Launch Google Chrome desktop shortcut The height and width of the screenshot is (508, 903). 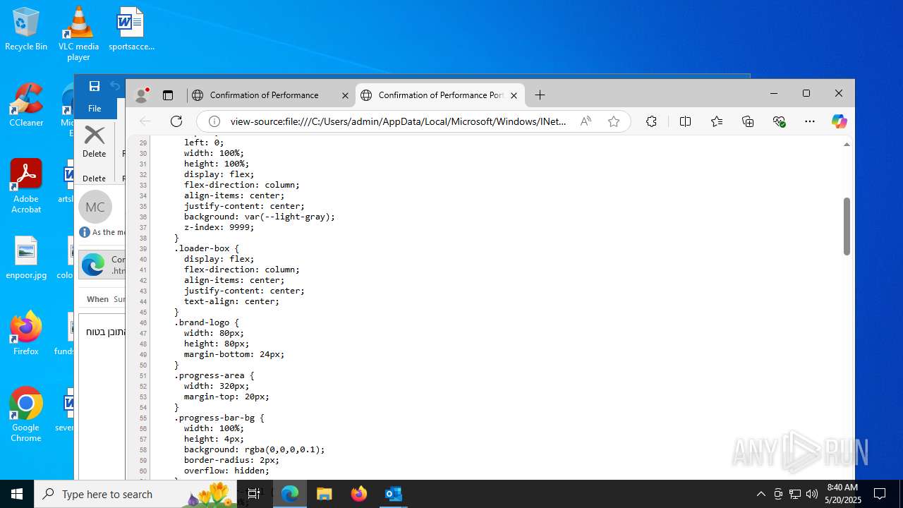(x=26, y=415)
